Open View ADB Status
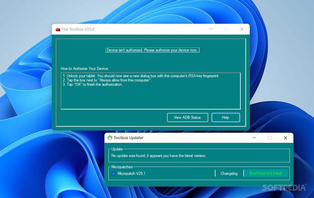Viewport: 314px width, 198px height. 187,117
